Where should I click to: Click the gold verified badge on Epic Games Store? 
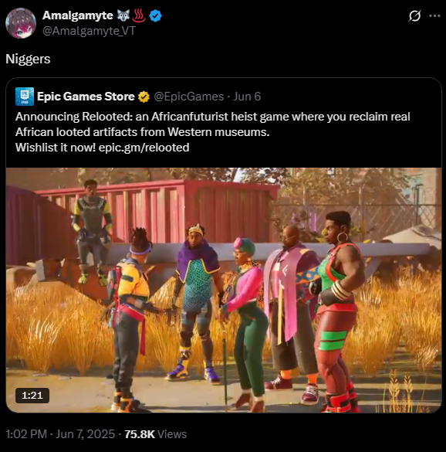pyautogui.click(x=144, y=97)
